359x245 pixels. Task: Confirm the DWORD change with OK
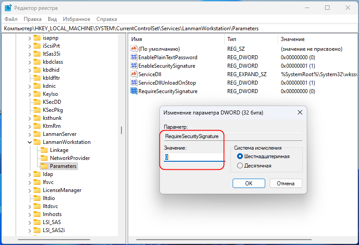pos(249,184)
